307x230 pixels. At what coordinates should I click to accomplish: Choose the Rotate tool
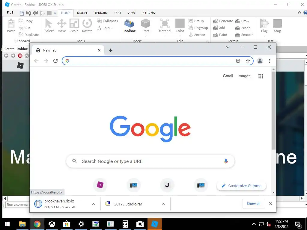tap(87, 26)
